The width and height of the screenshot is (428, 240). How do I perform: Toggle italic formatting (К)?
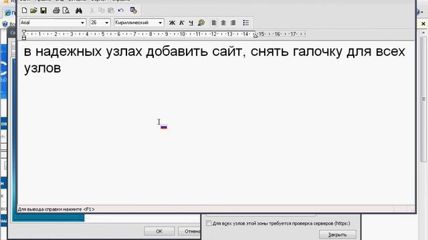[181, 23]
